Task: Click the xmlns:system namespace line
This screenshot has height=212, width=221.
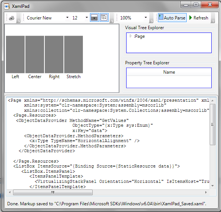Action: [95, 105]
